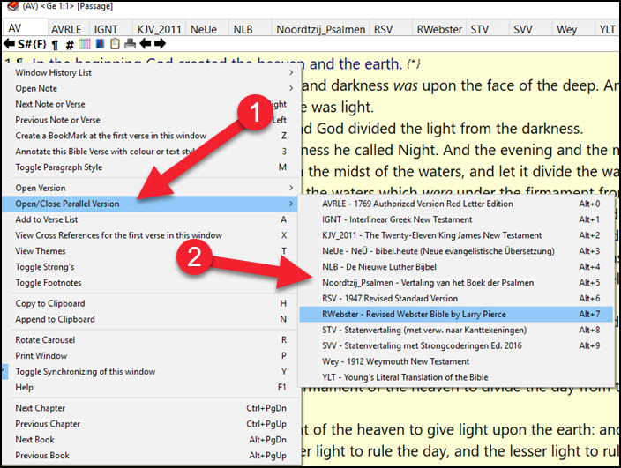This screenshot has width=621, height=468.
Task: Expand the Open Version submenu
Action: point(151,188)
